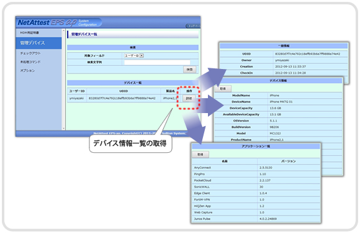Image resolution: width=360 pixels, height=233 pixels.
Task: Select the PocketCloud application row
Action: pyautogui.click(x=256, y=181)
